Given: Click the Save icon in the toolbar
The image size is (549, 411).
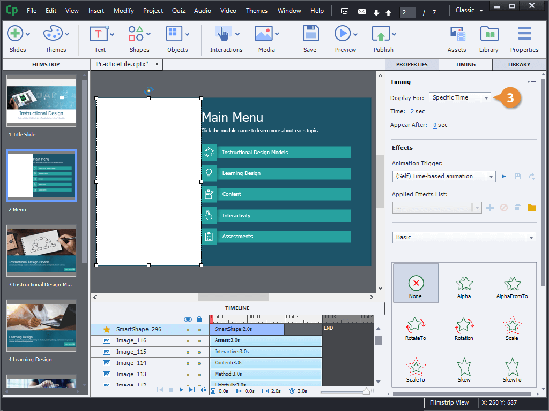Looking at the screenshot, I should (310, 39).
